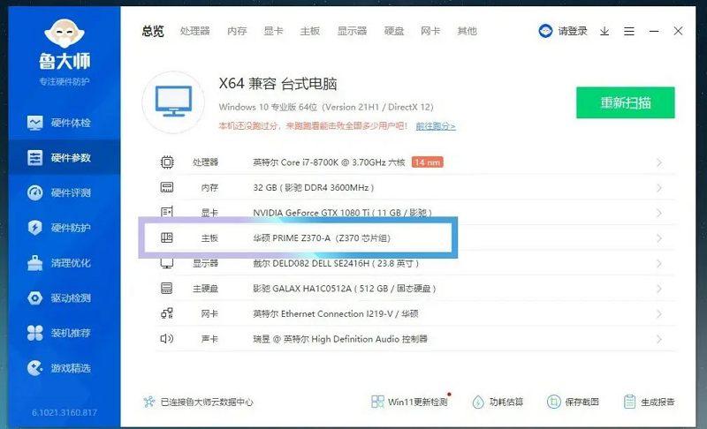The width and height of the screenshot is (707, 429).
Task: Switch to the 显卡 tab
Action: click(273, 31)
